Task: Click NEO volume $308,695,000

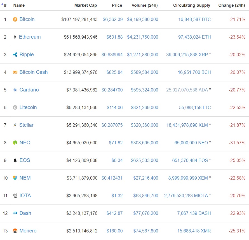Action: pyautogui.click(x=145, y=143)
